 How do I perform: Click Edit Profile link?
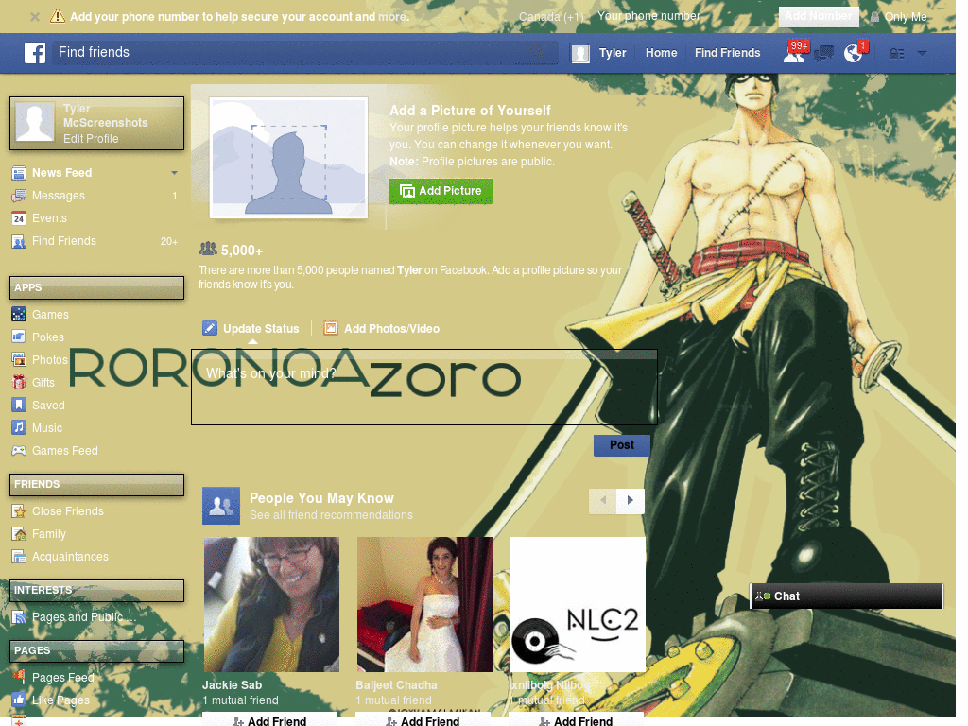pyautogui.click(x=91, y=139)
